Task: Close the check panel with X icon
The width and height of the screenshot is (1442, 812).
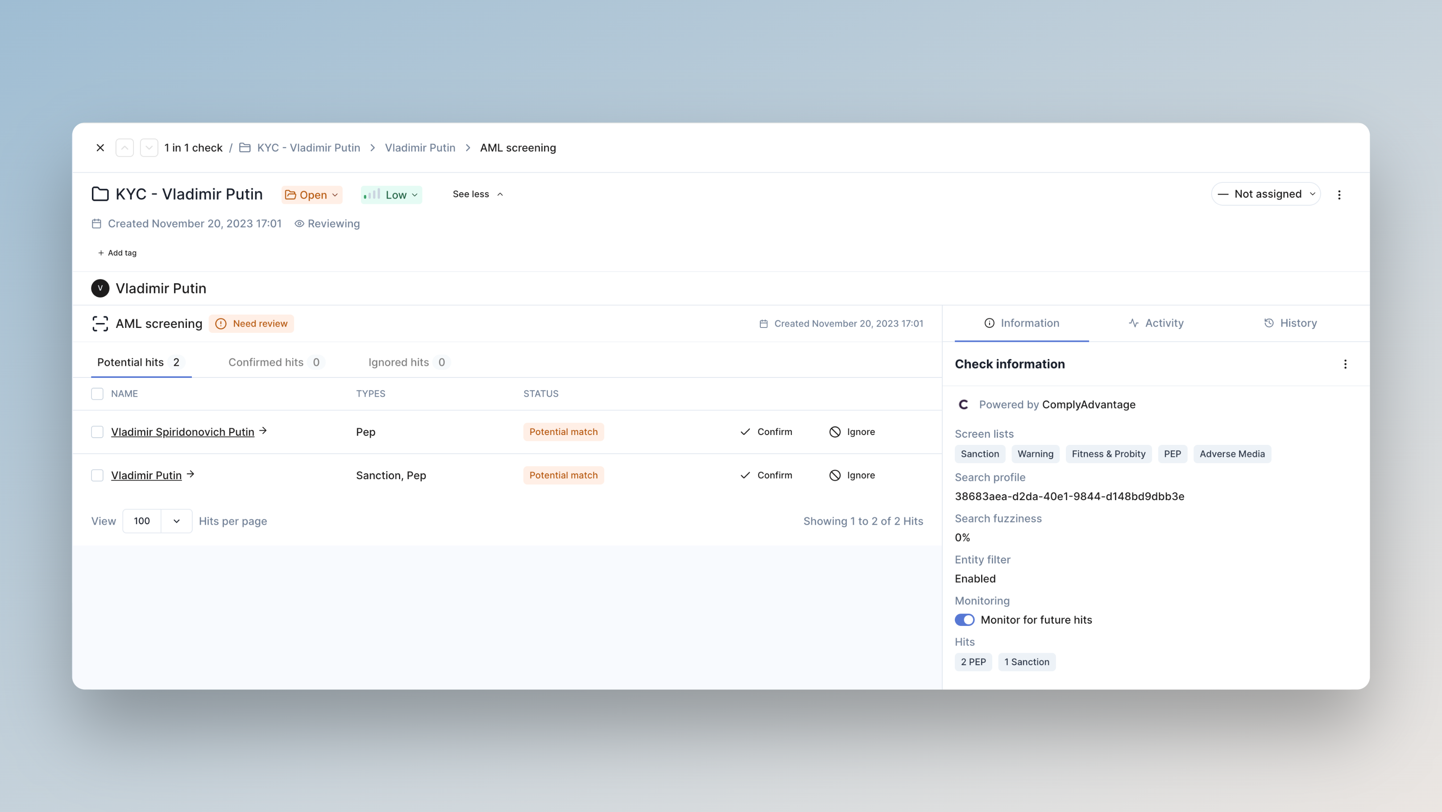Action: [x=100, y=148]
